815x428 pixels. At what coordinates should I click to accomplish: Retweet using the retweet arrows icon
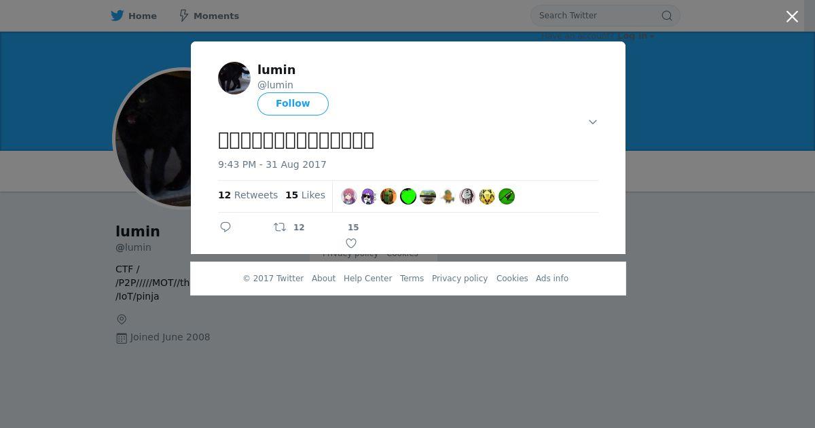coord(280,227)
